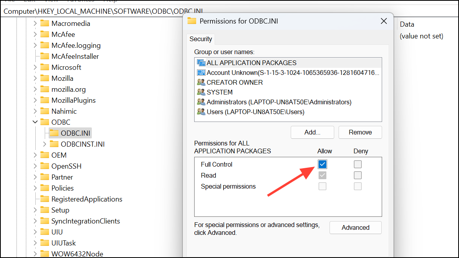The height and width of the screenshot is (258, 459).
Task: Enable Full Control Allow permission
Action: [x=322, y=164]
